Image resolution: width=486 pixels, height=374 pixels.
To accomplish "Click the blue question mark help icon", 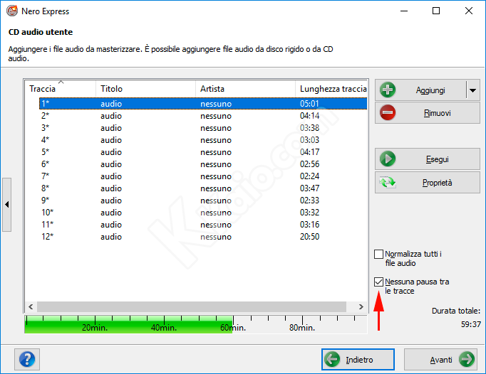I will pos(27,359).
